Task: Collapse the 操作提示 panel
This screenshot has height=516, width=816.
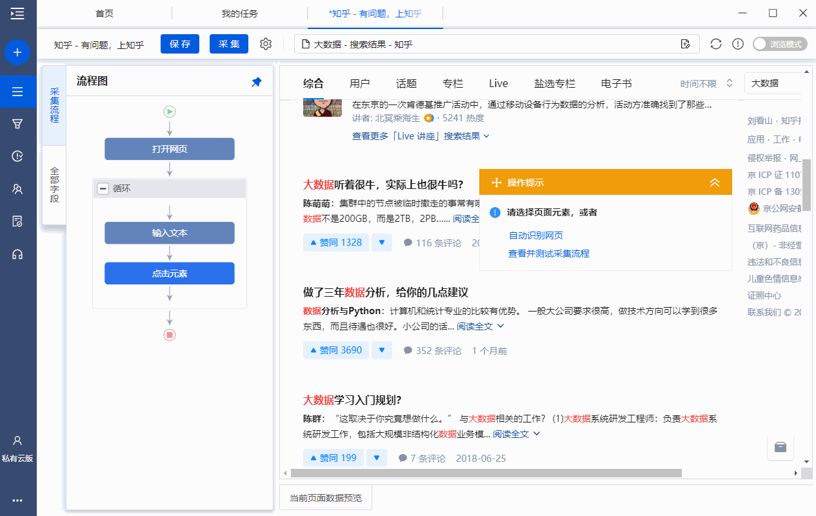Action: tap(715, 183)
